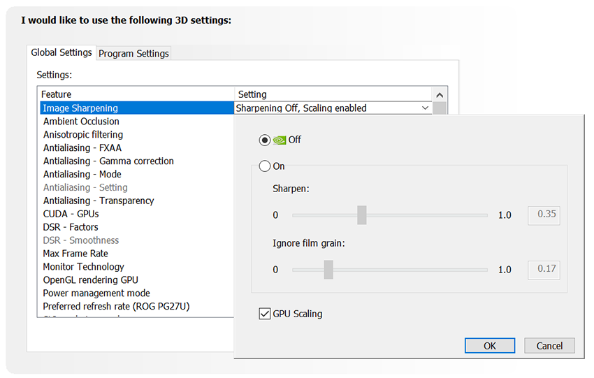Select the Global Settings tab
Screen dimensions: 594x378
[x=61, y=52]
